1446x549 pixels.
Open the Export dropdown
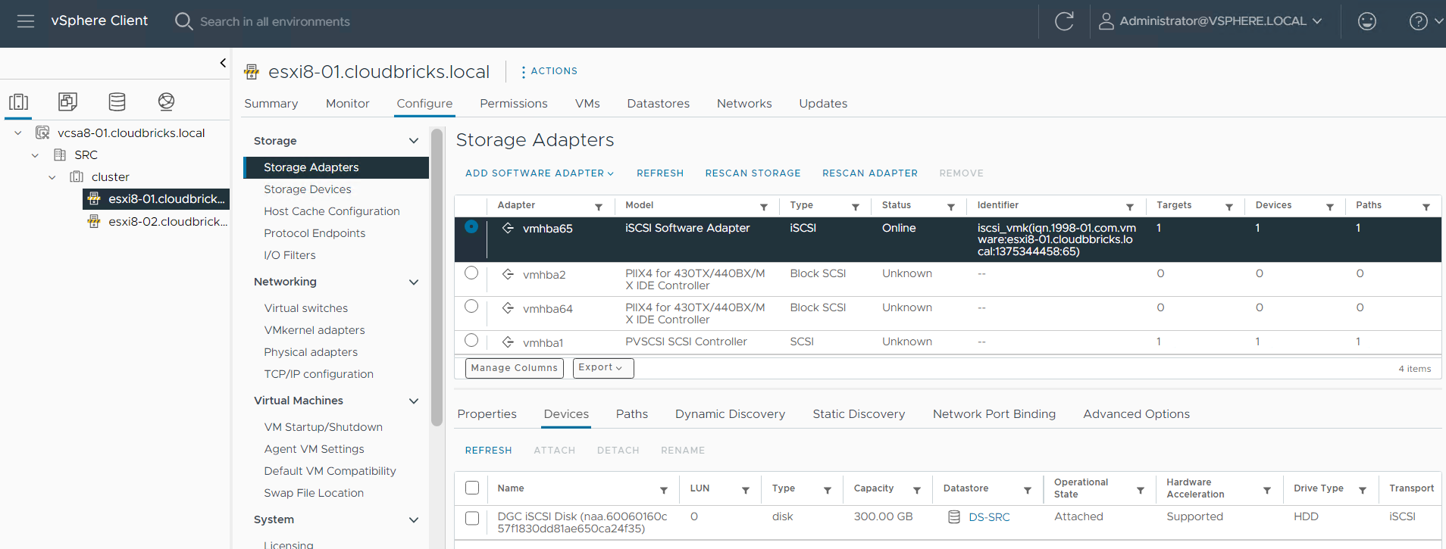point(603,368)
